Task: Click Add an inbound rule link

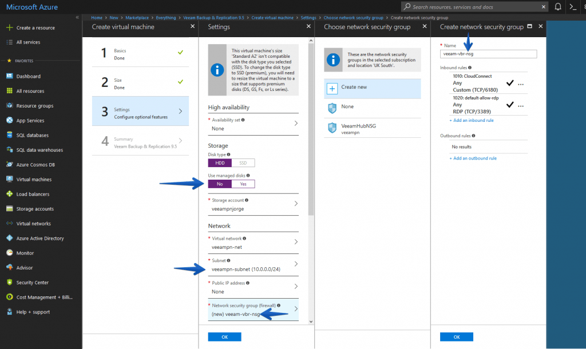Action: (x=472, y=120)
